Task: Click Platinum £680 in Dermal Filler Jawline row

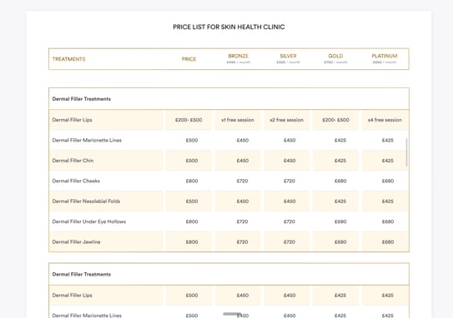Action: pyautogui.click(x=388, y=242)
